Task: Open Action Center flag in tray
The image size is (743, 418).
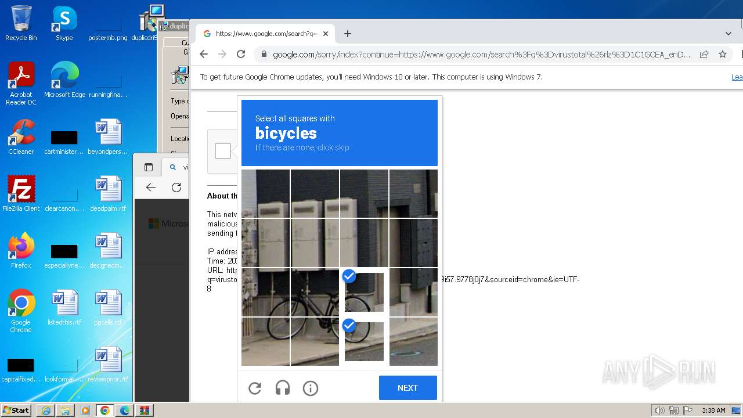Action: coord(688,410)
